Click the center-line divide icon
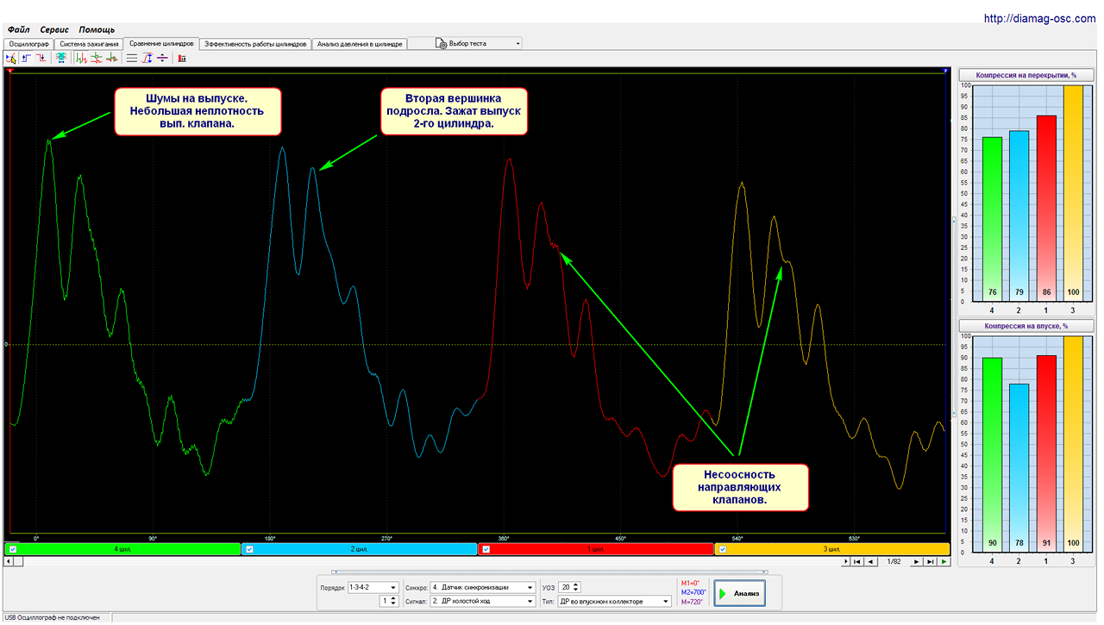The width and height of the screenshot is (1104, 625). point(162,58)
